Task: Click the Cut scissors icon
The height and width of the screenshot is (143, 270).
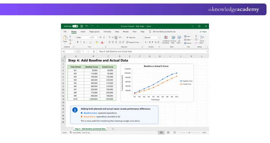Action: coord(70,37)
